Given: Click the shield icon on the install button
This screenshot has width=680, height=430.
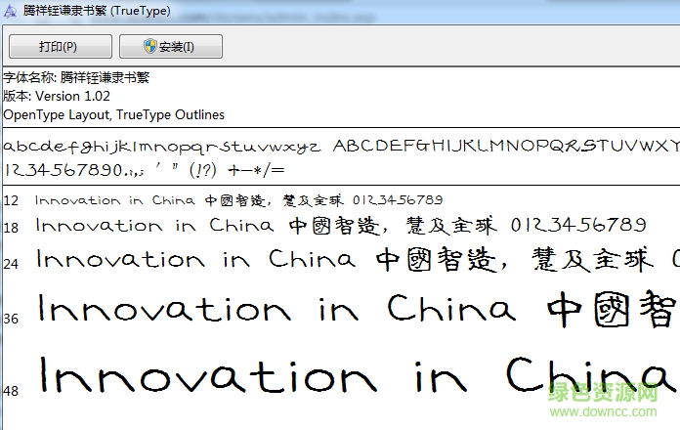Looking at the screenshot, I should pyautogui.click(x=150, y=47).
